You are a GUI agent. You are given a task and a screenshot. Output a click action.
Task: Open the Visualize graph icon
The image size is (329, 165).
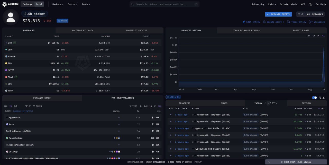coord(311,22)
